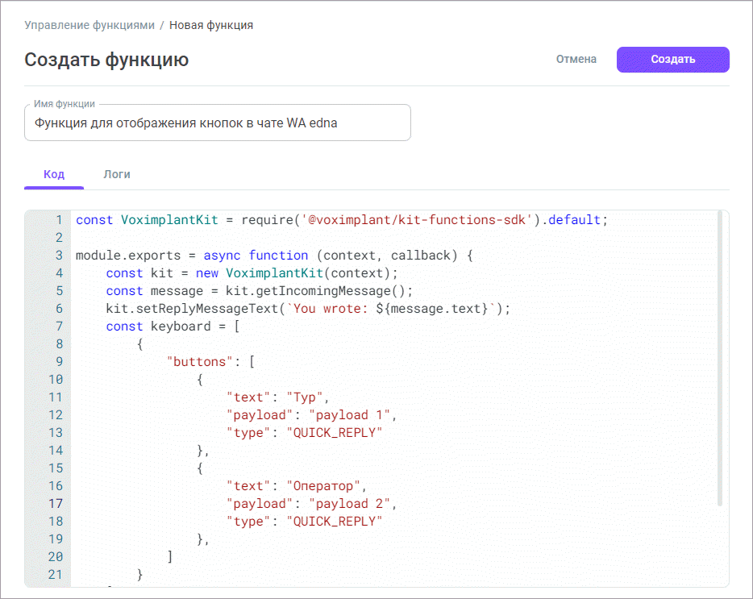Click the code editor vertical scrollbar
The image size is (753, 599).
719,358
